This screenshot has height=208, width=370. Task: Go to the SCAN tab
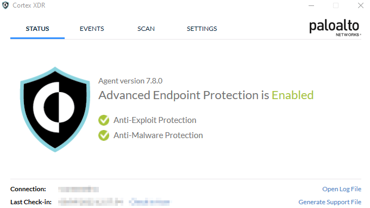click(146, 29)
